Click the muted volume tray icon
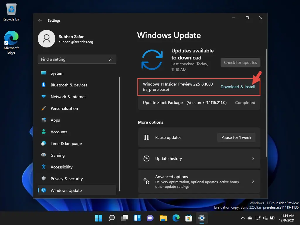 click(265, 218)
